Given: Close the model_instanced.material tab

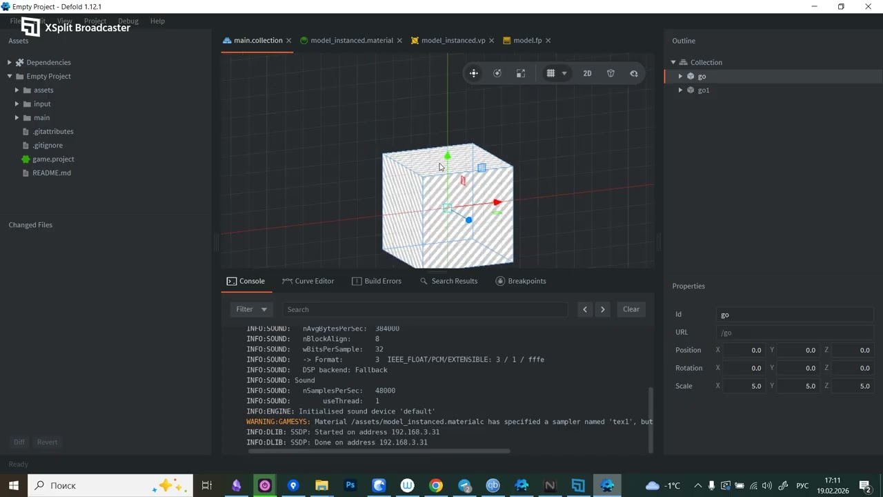Looking at the screenshot, I should pyautogui.click(x=399, y=40).
